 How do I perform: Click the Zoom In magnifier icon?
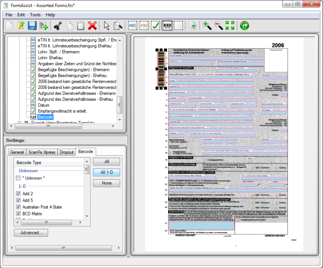(x=208, y=26)
